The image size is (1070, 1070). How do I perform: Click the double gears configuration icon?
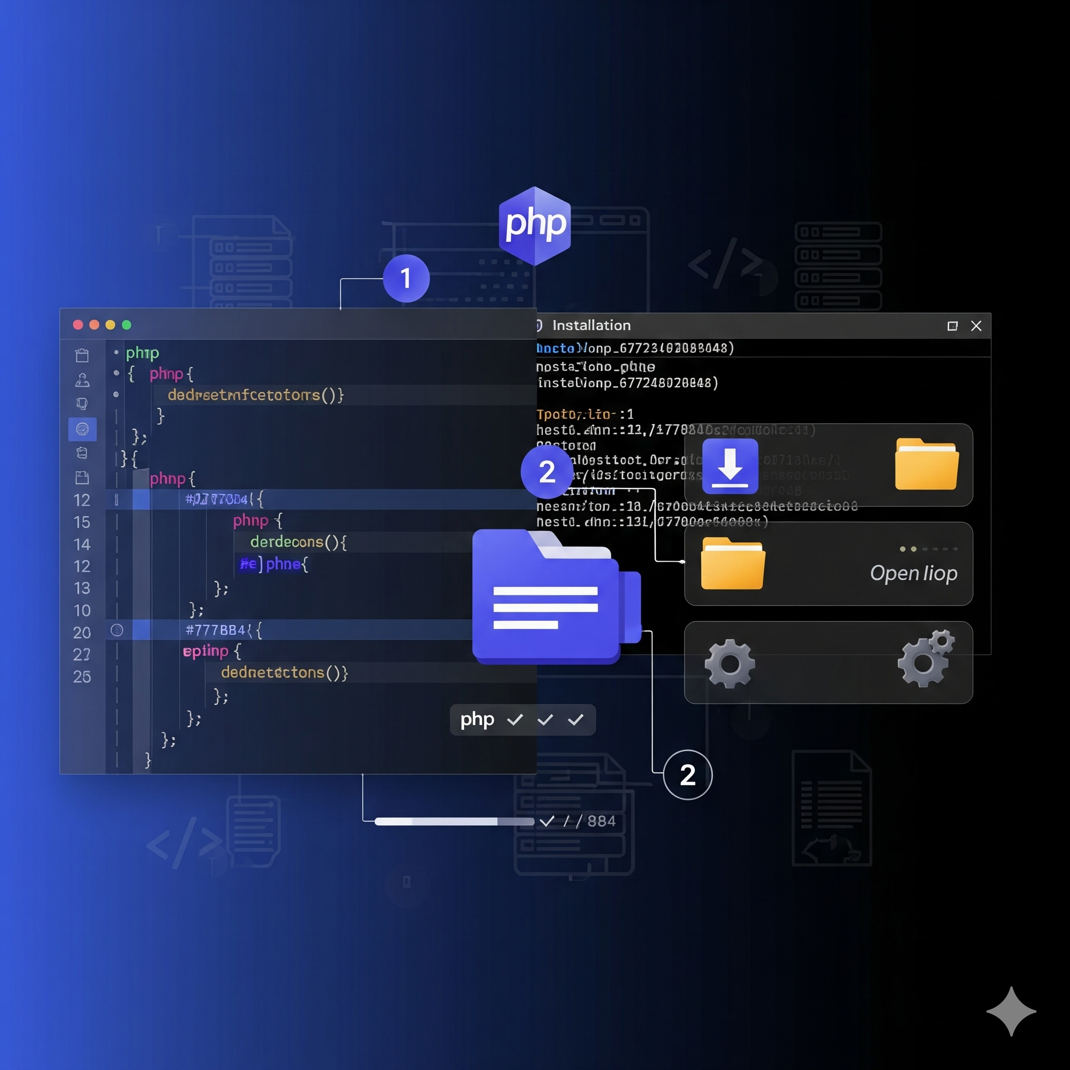[x=926, y=658]
